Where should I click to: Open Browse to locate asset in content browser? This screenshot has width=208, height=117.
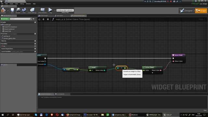coord(18,10)
